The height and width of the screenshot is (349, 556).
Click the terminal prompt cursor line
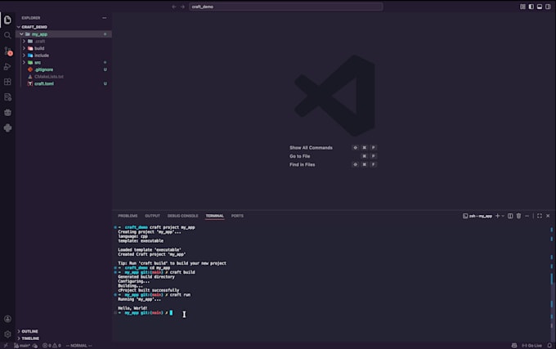pos(146,313)
